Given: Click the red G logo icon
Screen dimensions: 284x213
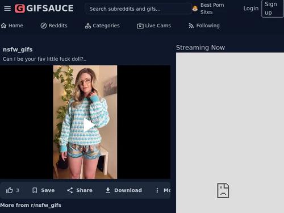Looking at the screenshot, I should point(20,9).
